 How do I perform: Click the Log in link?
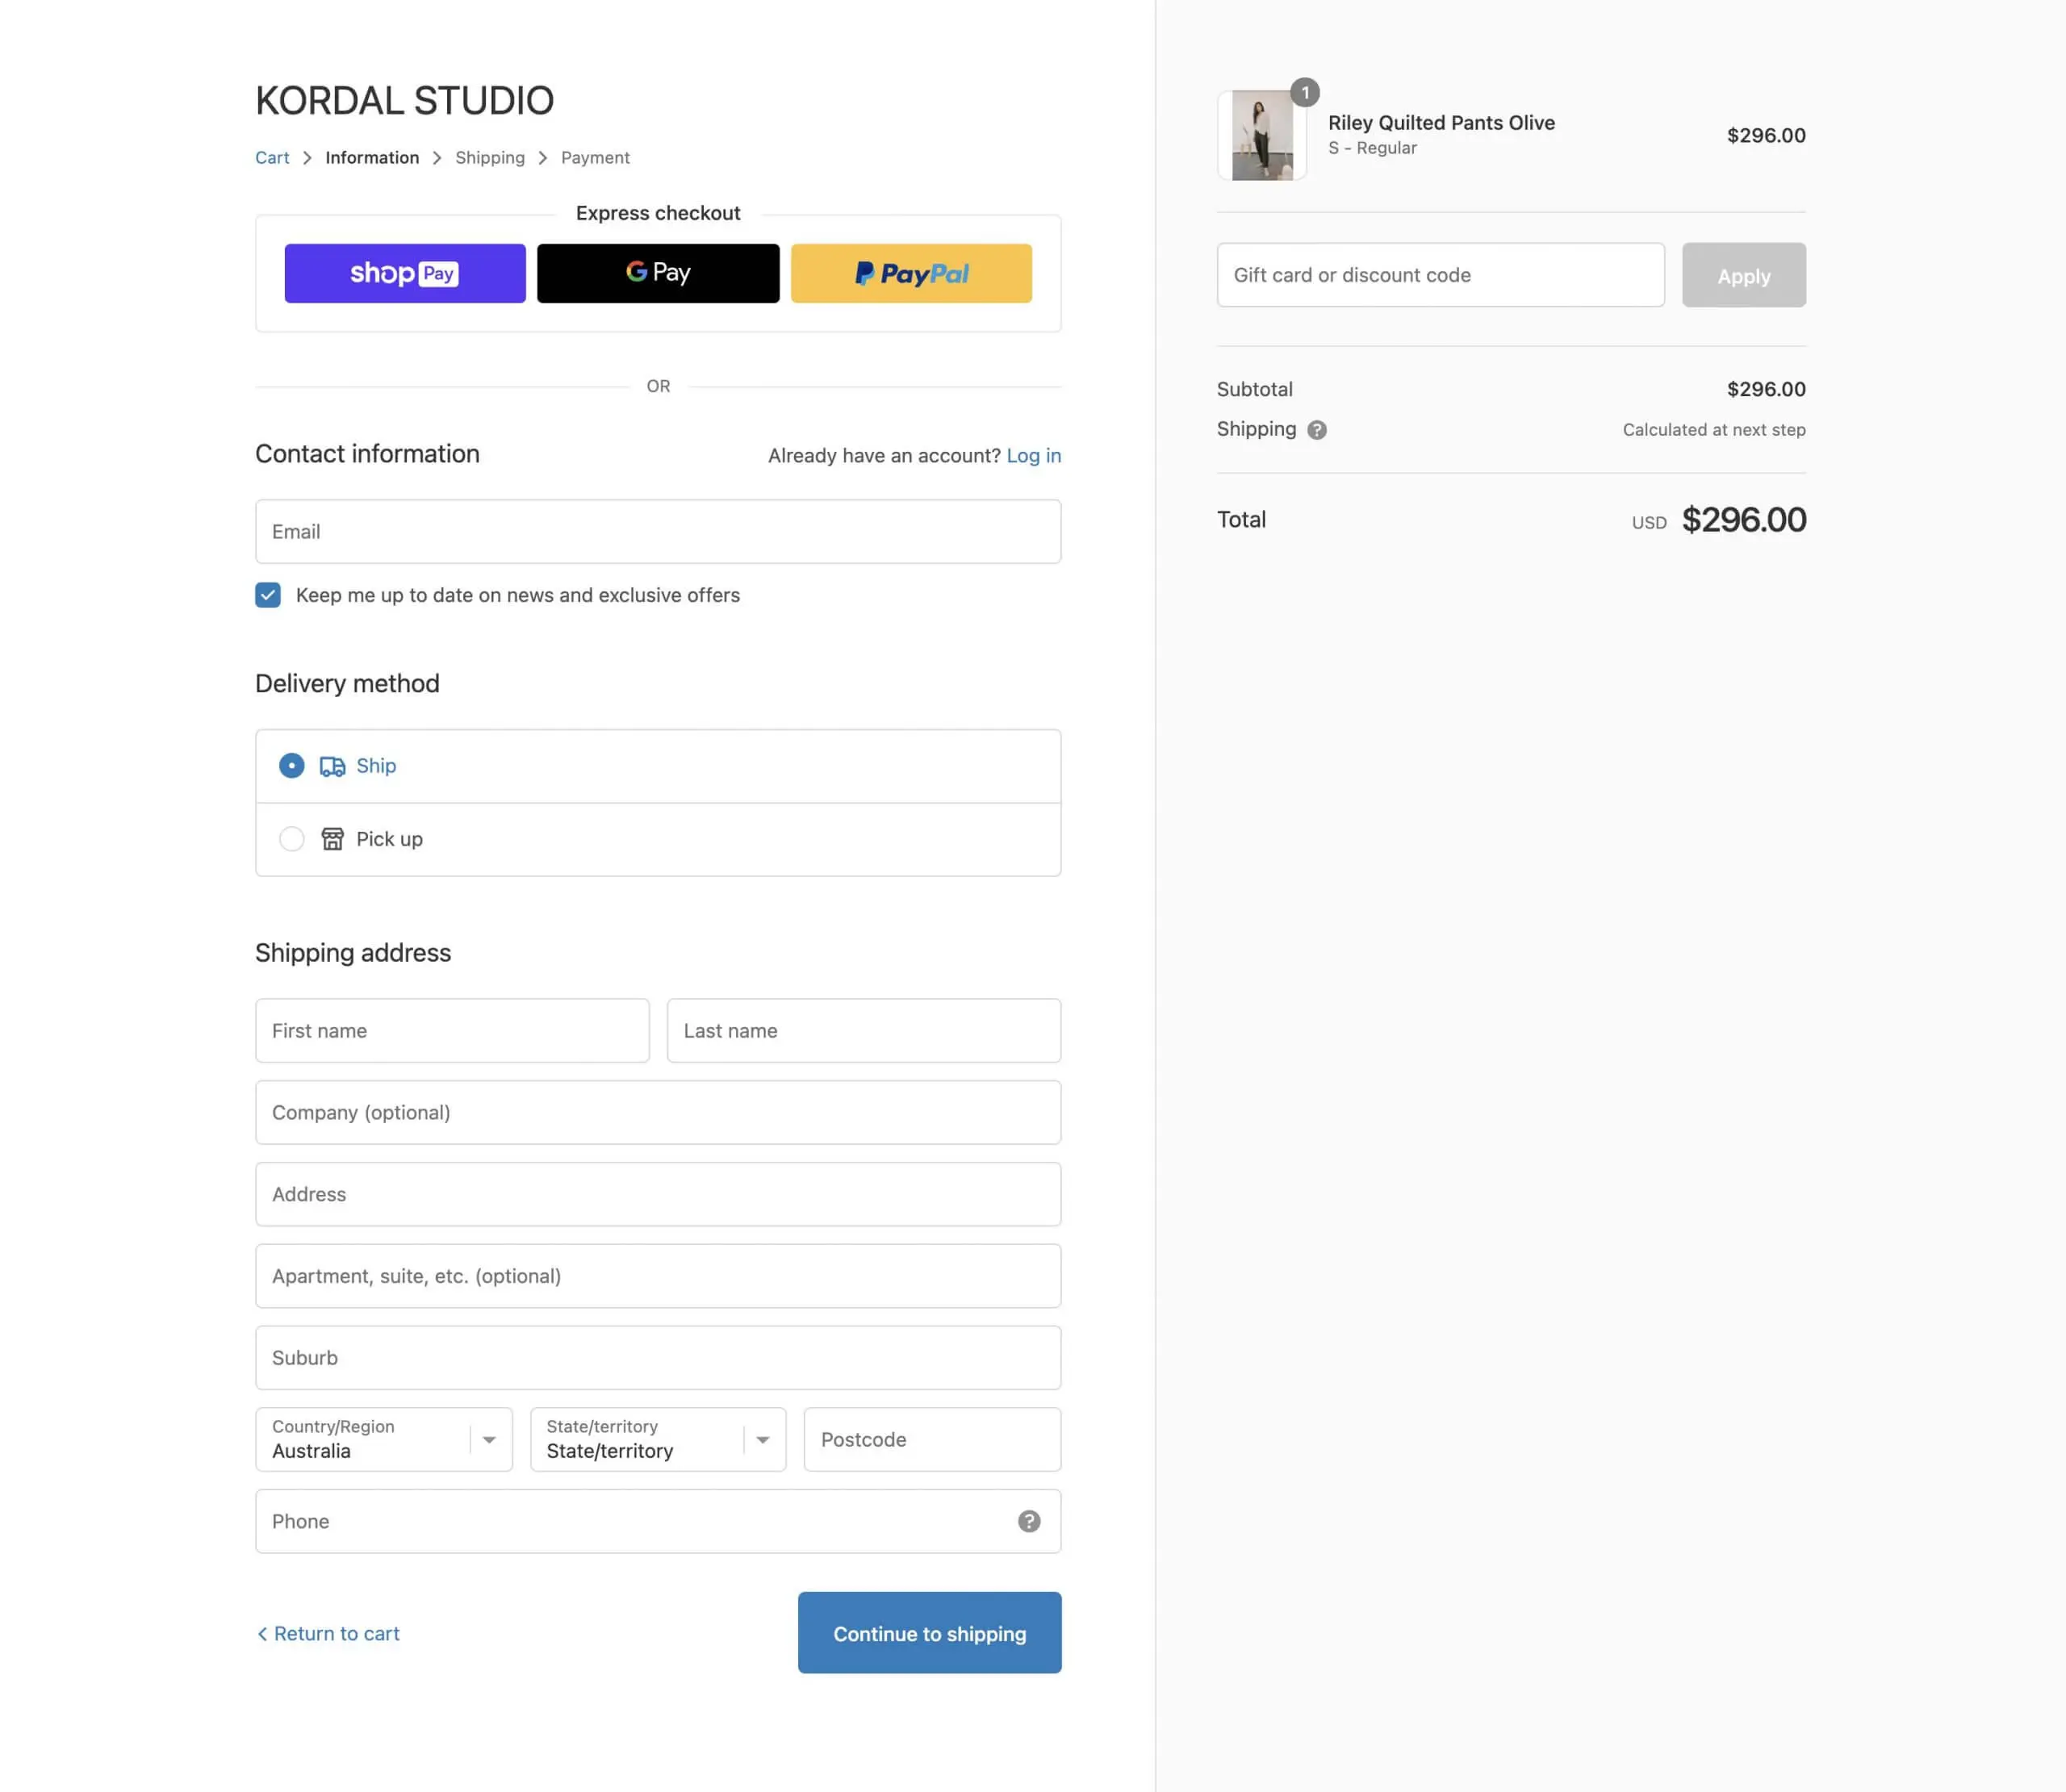1033,456
